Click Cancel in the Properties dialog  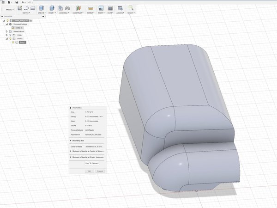(x=100, y=171)
